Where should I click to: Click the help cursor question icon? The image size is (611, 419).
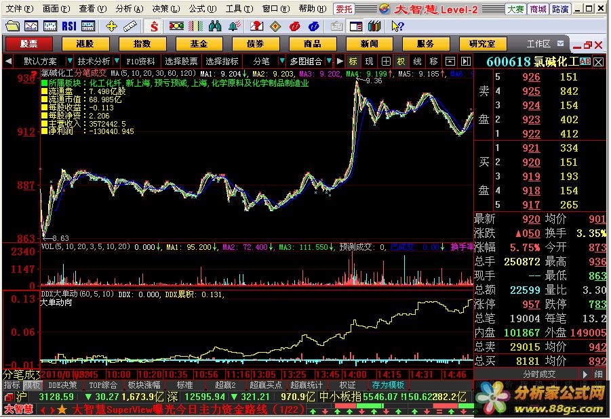pos(398,26)
